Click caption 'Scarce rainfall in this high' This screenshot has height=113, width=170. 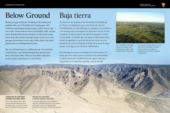(125, 48)
